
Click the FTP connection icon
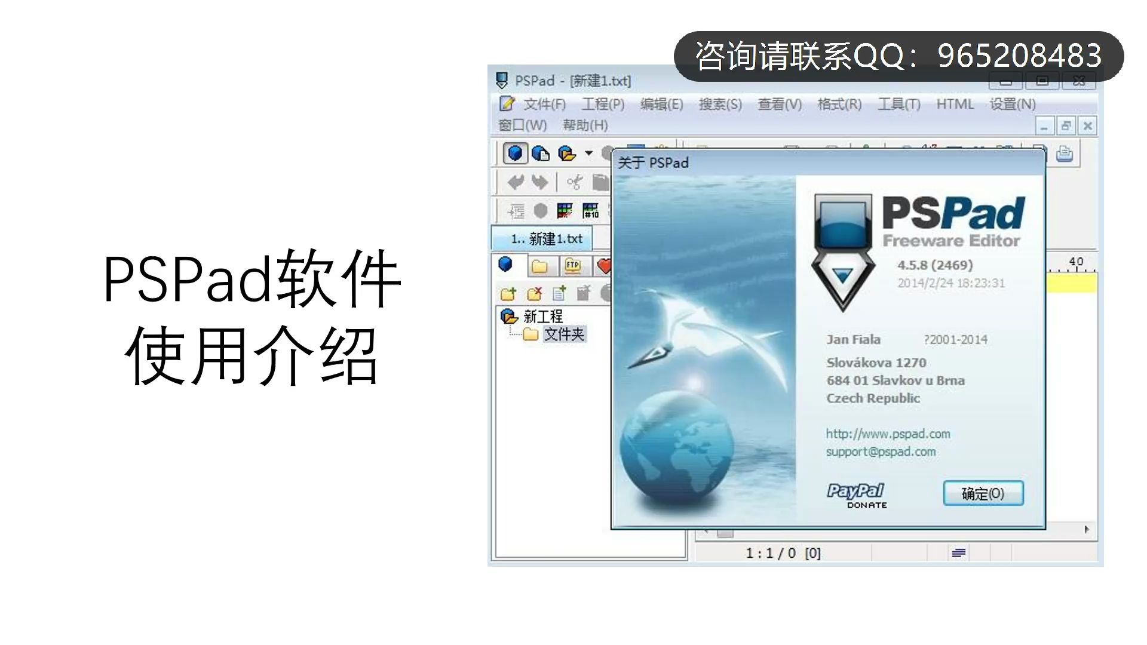coord(572,265)
